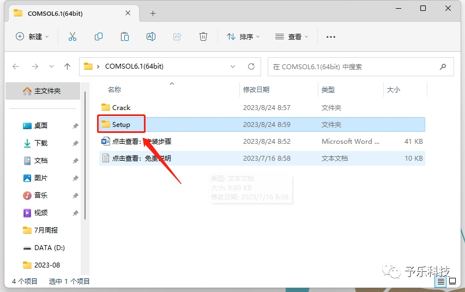Refresh the current folder view
465x292 pixels.
[x=251, y=66]
